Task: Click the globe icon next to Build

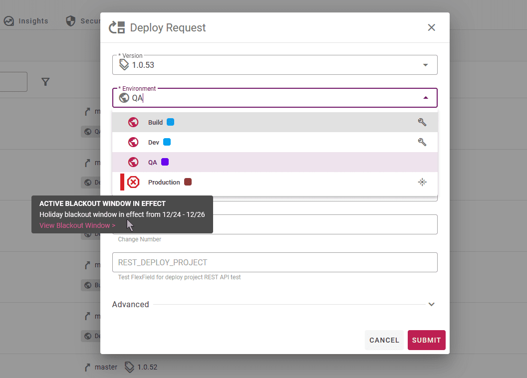Action: coord(133,122)
